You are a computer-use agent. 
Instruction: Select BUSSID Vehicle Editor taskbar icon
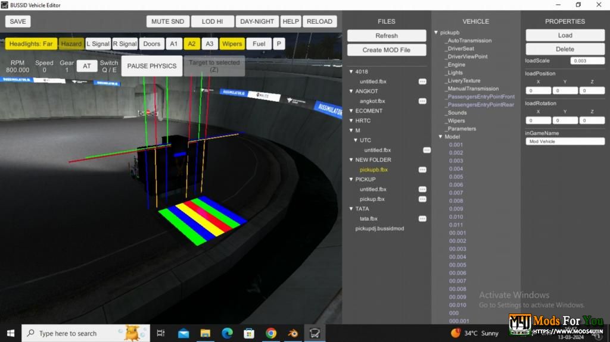(x=315, y=333)
